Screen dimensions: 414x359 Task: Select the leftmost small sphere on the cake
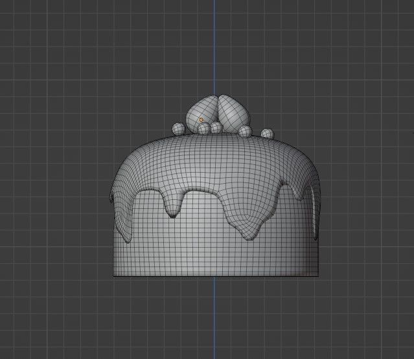tap(178, 129)
